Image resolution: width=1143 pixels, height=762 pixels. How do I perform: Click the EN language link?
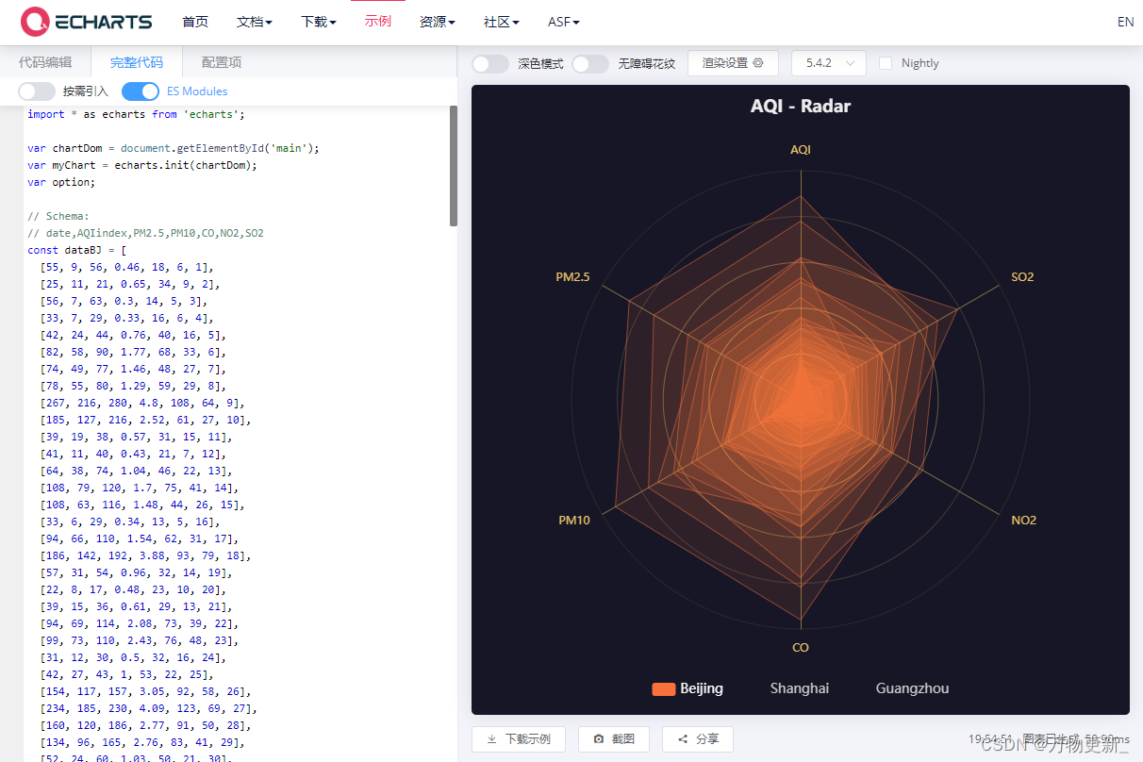coord(1125,21)
